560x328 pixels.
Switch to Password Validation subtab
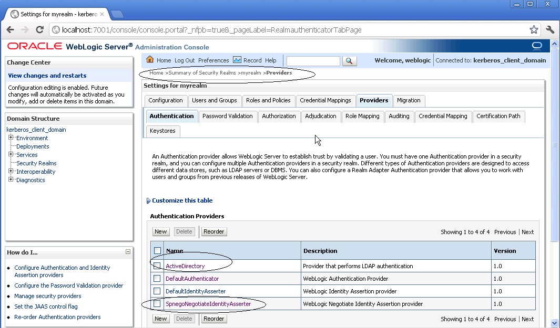(x=228, y=116)
